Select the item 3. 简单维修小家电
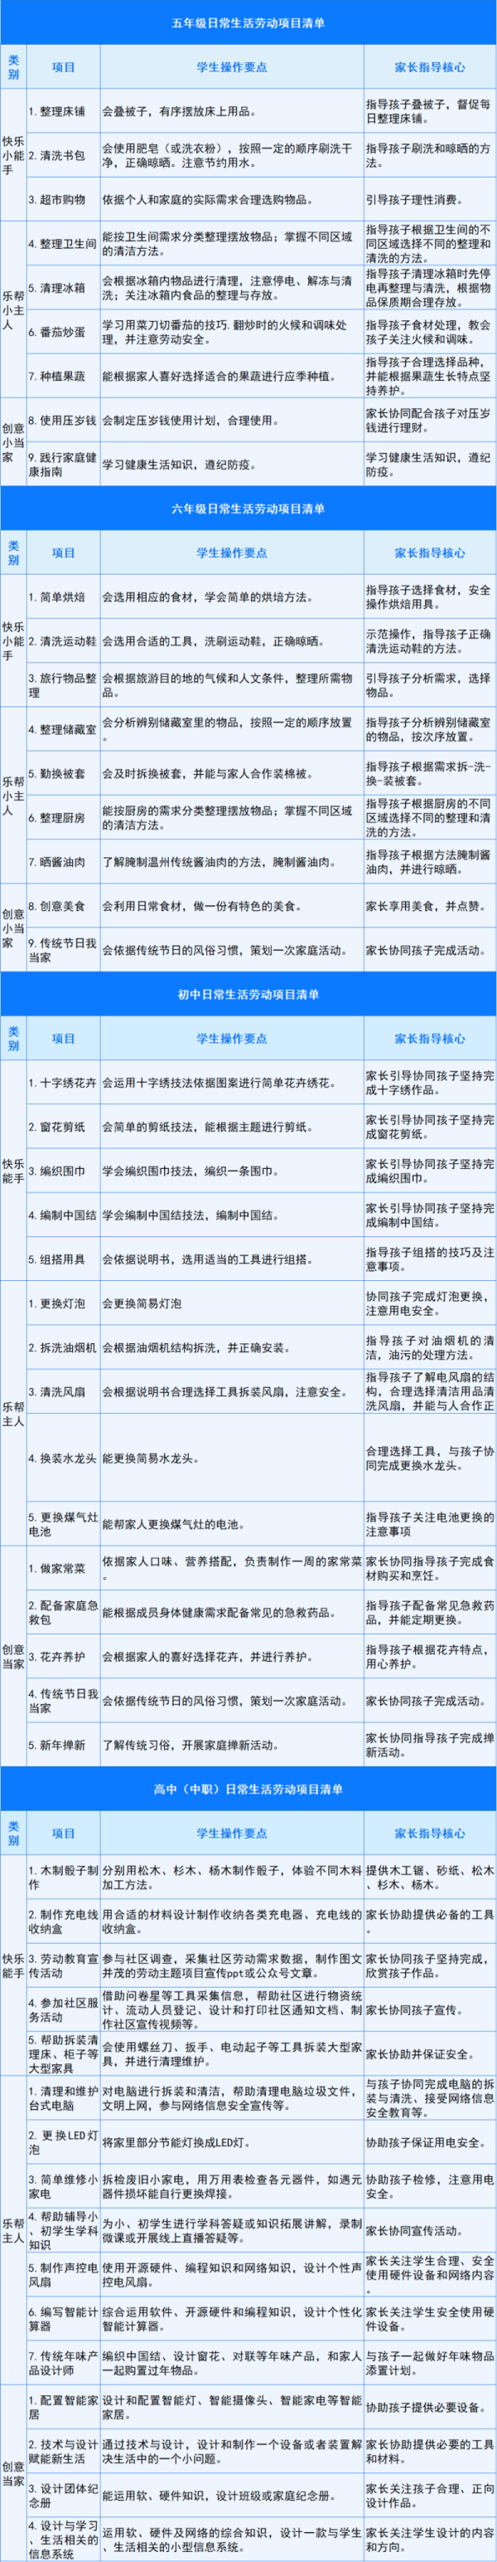 pyautogui.click(x=62, y=2186)
